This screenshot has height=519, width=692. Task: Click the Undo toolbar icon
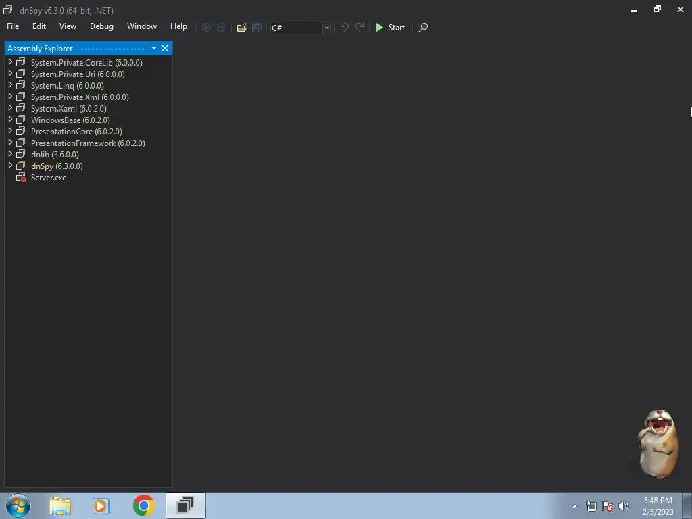[344, 27]
